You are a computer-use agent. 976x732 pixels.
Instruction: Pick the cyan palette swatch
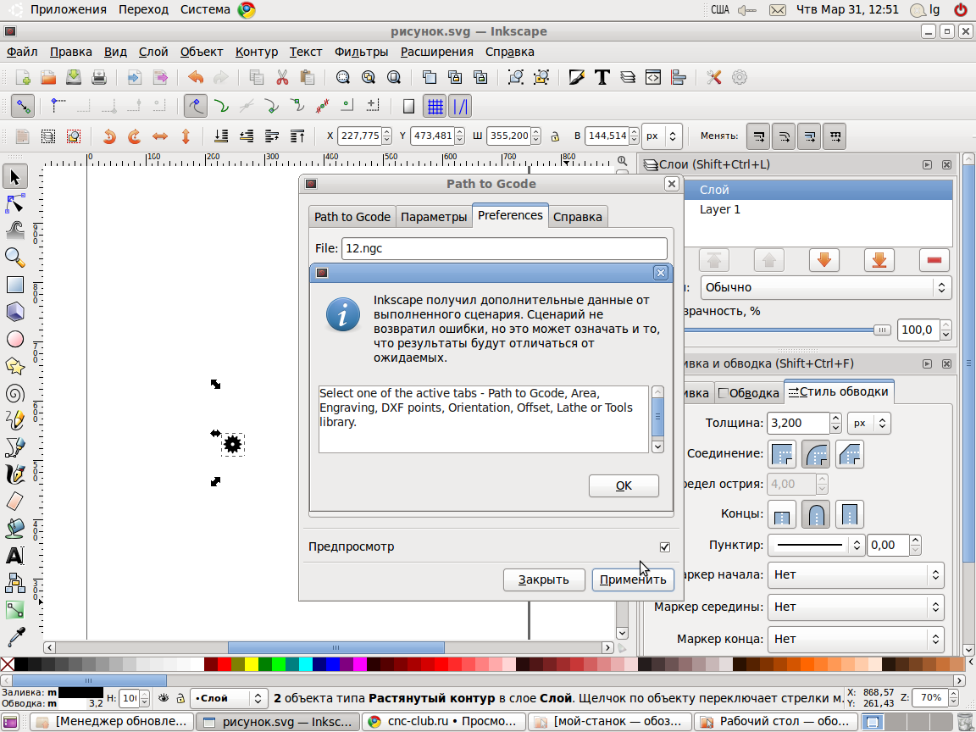click(306, 664)
